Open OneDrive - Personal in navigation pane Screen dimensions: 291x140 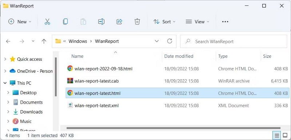pos(35,71)
